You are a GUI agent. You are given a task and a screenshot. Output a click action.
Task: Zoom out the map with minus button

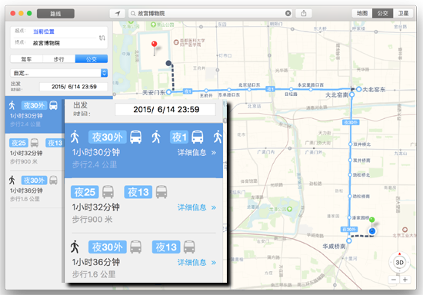tap(394, 280)
